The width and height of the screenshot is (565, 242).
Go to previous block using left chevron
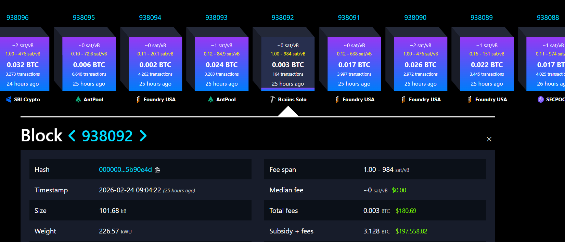click(x=72, y=136)
